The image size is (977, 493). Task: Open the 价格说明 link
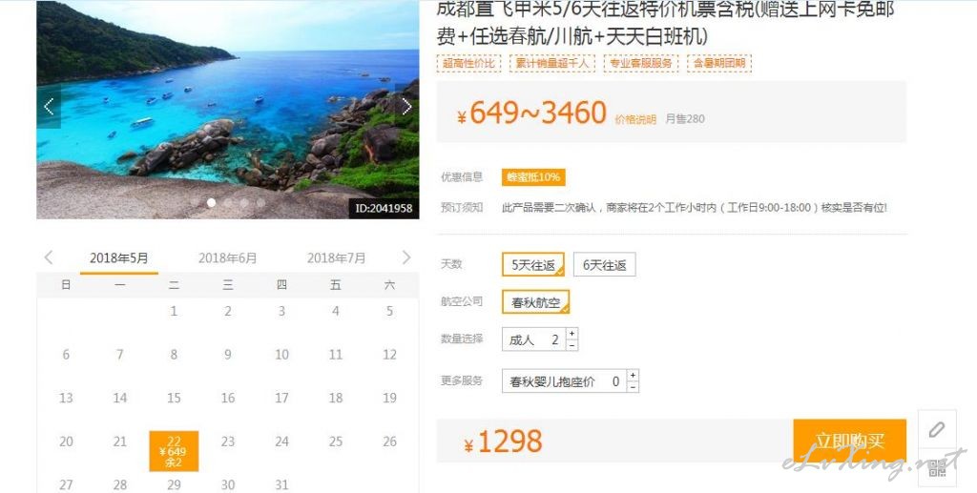coord(635,119)
